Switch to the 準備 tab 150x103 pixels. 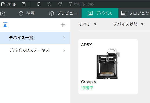click(26, 13)
